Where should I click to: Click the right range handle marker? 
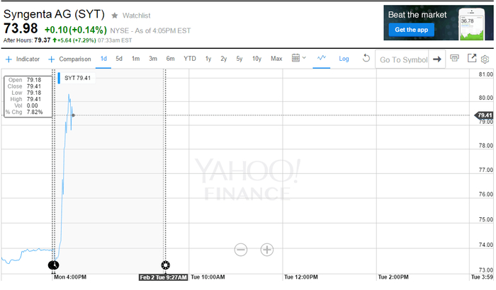(x=165, y=265)
